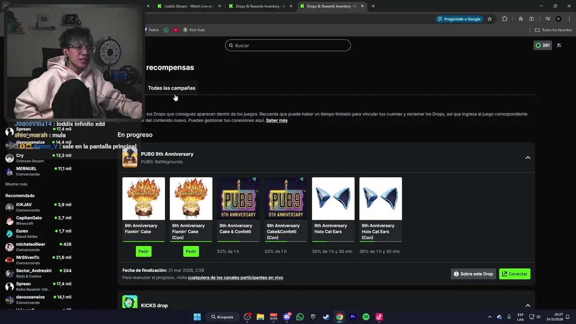Open the Euren Blood Strike channel
This screenshot has width=576, height=324.
tap(38, 234)
